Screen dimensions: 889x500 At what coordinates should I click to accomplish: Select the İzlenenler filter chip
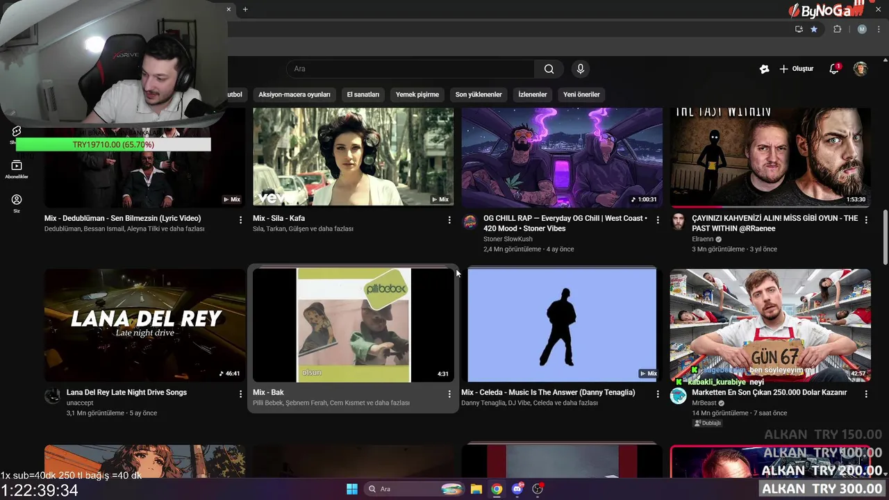coord(533,94)
